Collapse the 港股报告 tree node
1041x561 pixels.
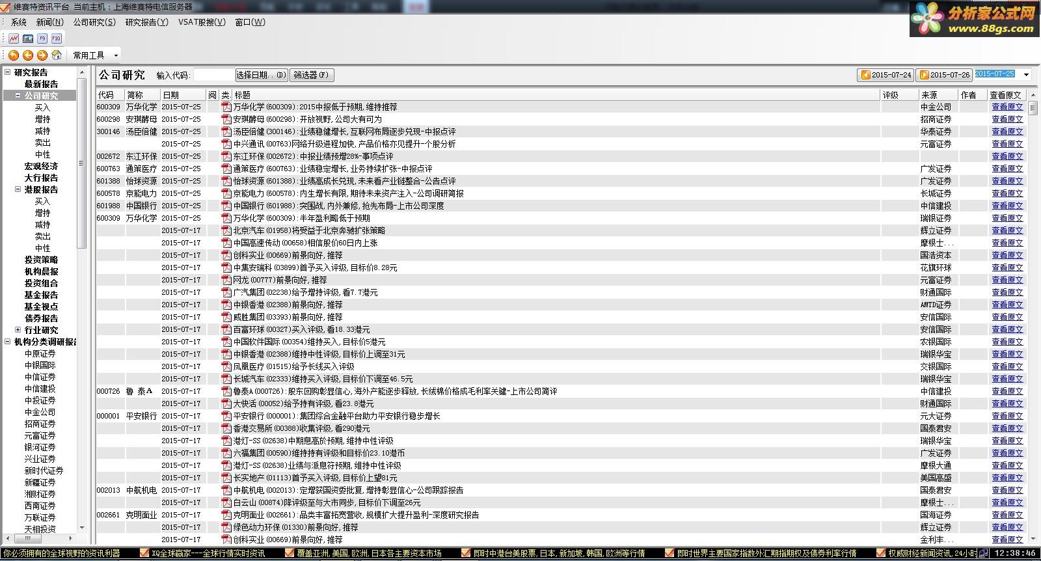(x=18, y=189)
